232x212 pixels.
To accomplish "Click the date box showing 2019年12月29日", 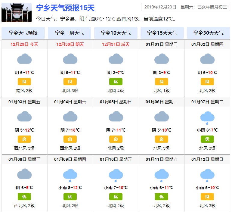I will (x=186, y=7).
